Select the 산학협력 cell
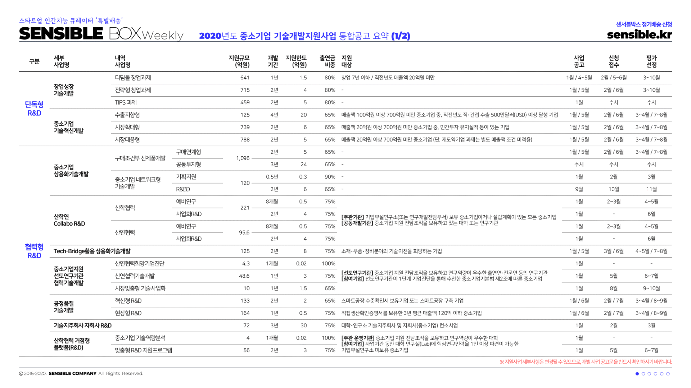 125,208
